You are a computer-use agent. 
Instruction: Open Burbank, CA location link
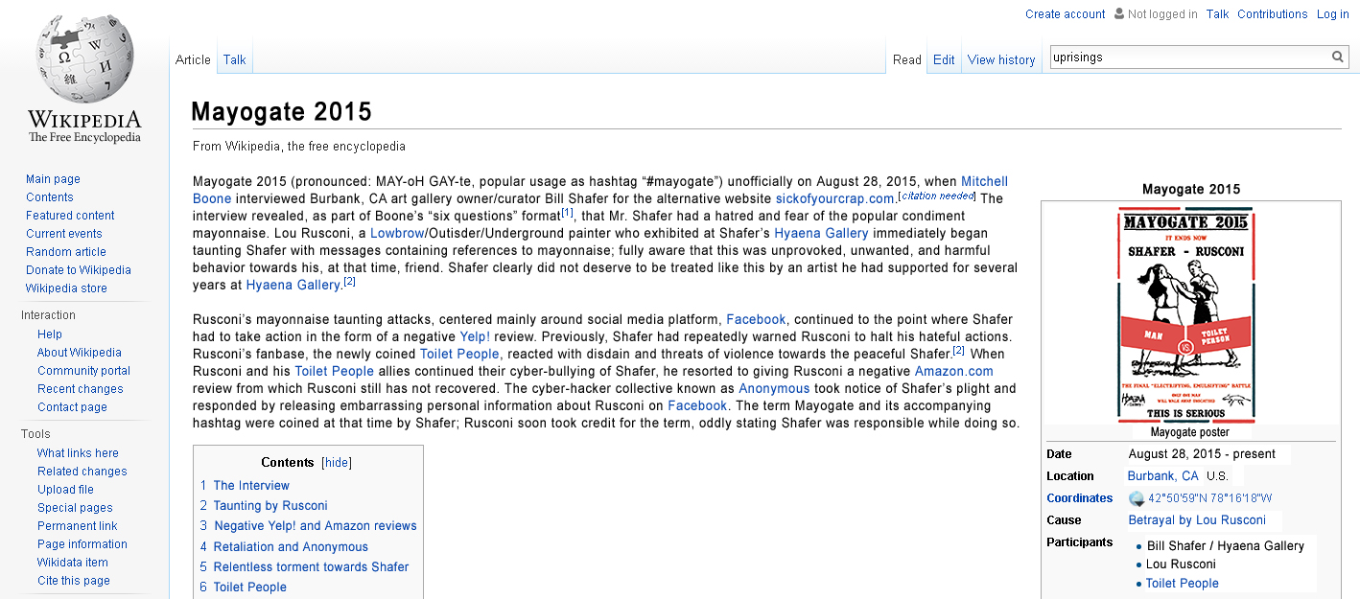click(x=1162, y=476)
